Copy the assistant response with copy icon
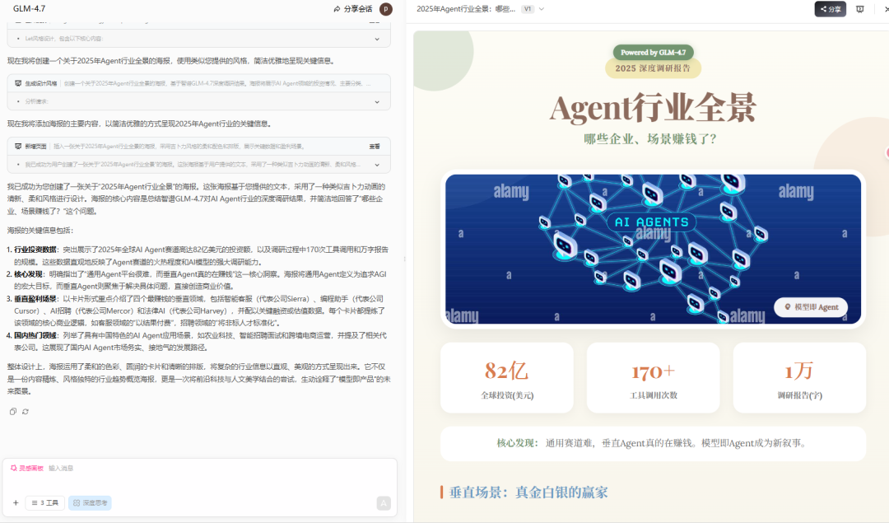 (x=13, y=411)
